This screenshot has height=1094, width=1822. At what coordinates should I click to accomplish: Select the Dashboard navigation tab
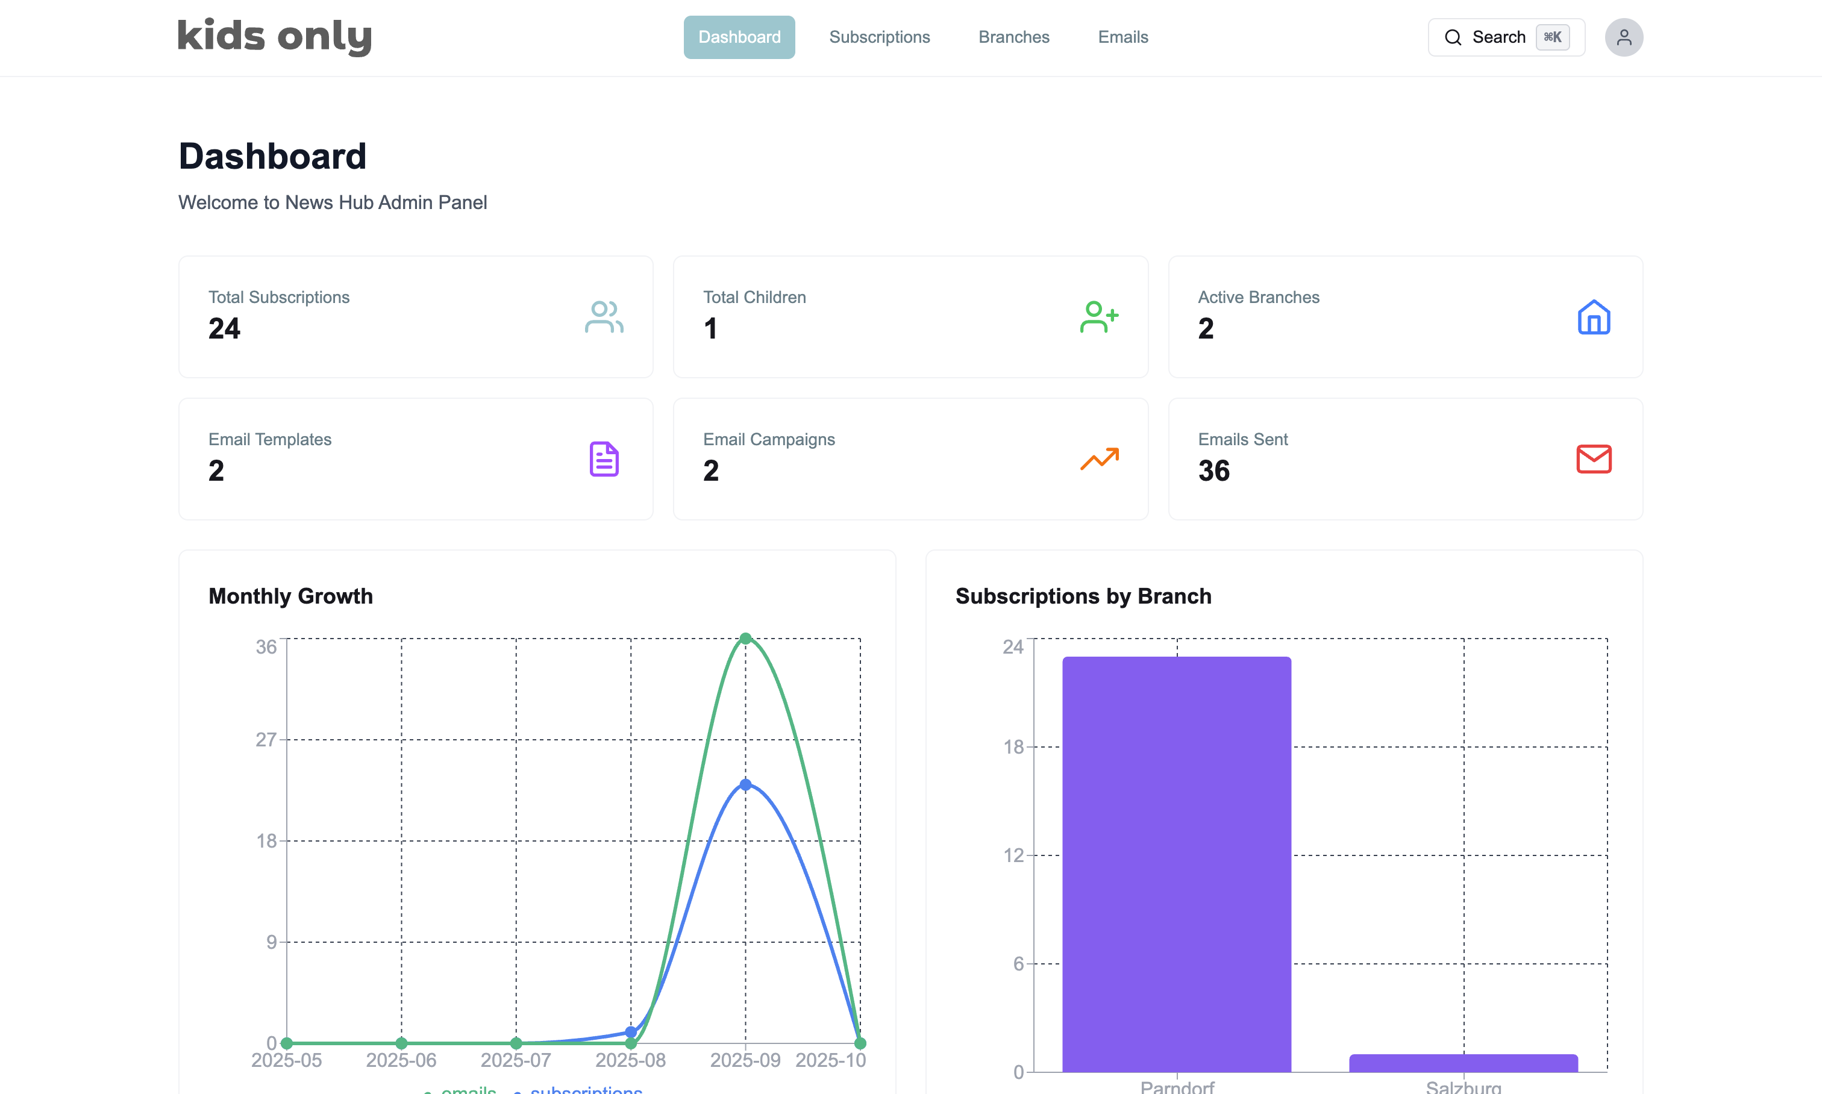click(x=739, y=37)
